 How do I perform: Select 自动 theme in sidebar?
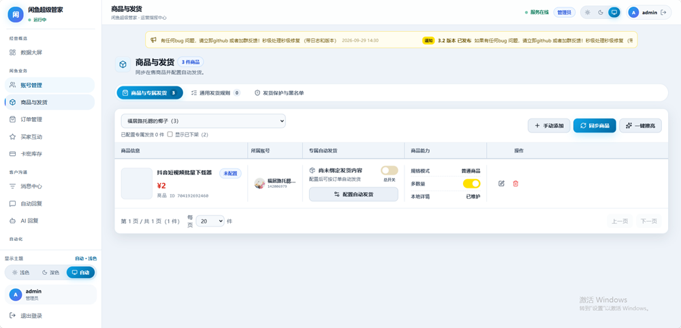coord(80,272)
